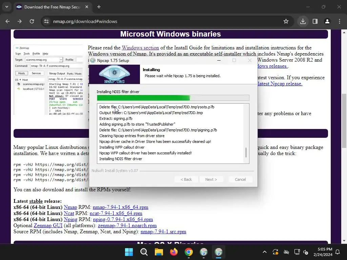This screenshot has width=347, height=260.
Task: Select log line 'Extract: signing.p7b'
Action: point(116,118)
